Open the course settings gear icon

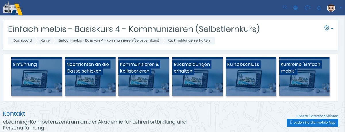(327, 28)
